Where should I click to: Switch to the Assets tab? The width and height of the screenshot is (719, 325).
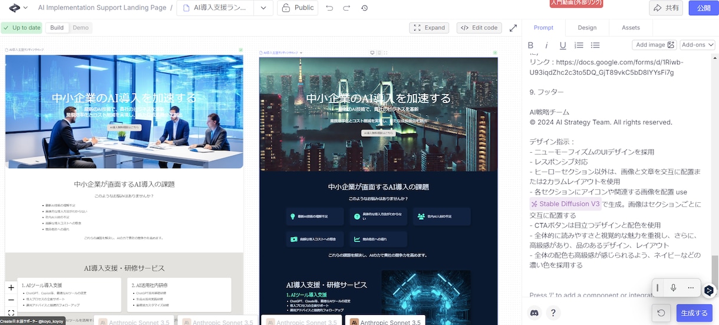(x=631, y=28)
